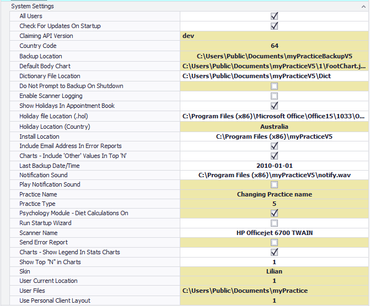Image resolution: width=370 pixels, height=306 pixels.
Task: Select the Use Personal Client Layout label
Action: tap(55, 300)
